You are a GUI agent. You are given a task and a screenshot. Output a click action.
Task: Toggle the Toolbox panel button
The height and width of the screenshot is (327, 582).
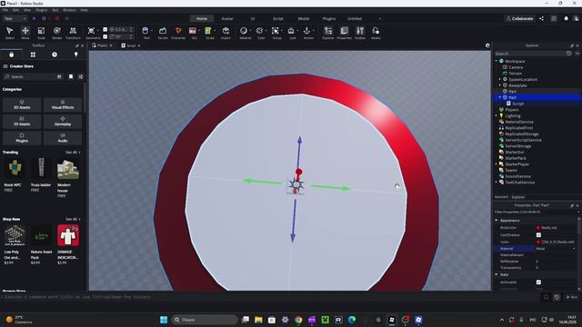[x=360, y=33]
